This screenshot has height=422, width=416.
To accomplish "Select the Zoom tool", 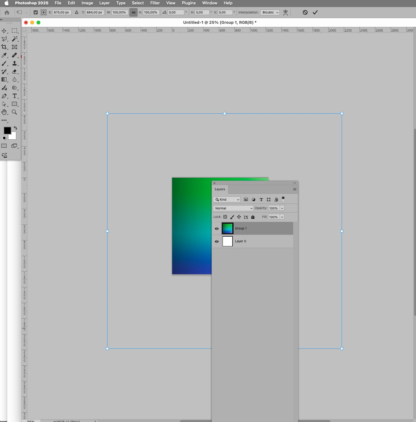I will pos(14,112).
